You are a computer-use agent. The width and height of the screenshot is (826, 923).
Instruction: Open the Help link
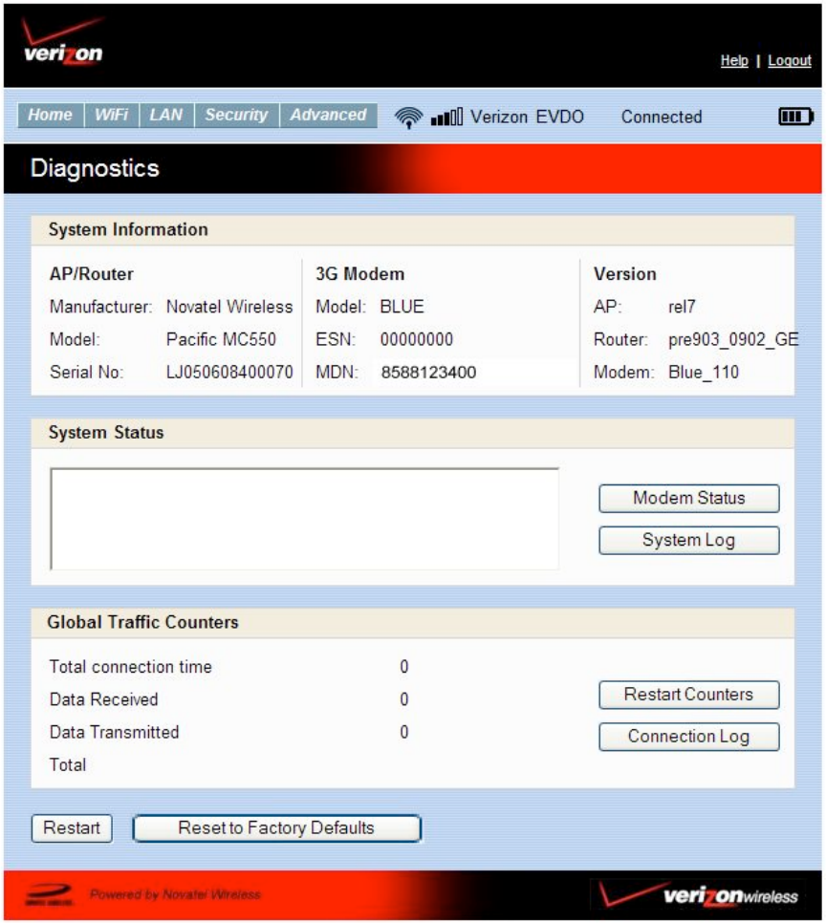click(x=734, y=60)
